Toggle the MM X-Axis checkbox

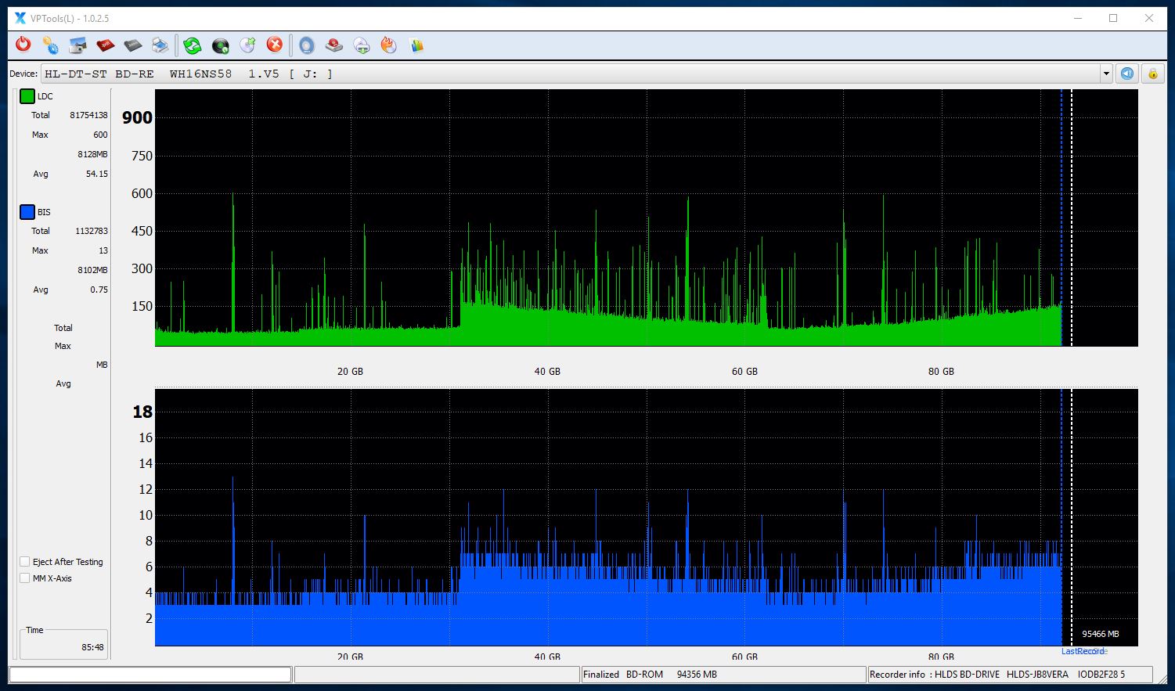click(x=25, y=578)
